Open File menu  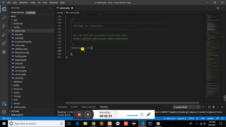tap(8, 2)
